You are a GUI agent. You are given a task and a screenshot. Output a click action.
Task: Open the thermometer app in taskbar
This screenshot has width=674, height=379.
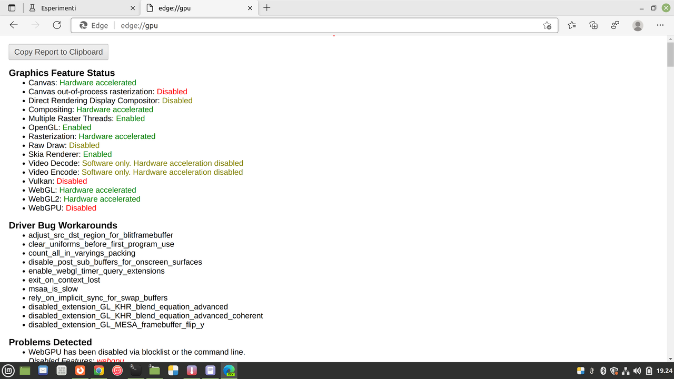192,371
